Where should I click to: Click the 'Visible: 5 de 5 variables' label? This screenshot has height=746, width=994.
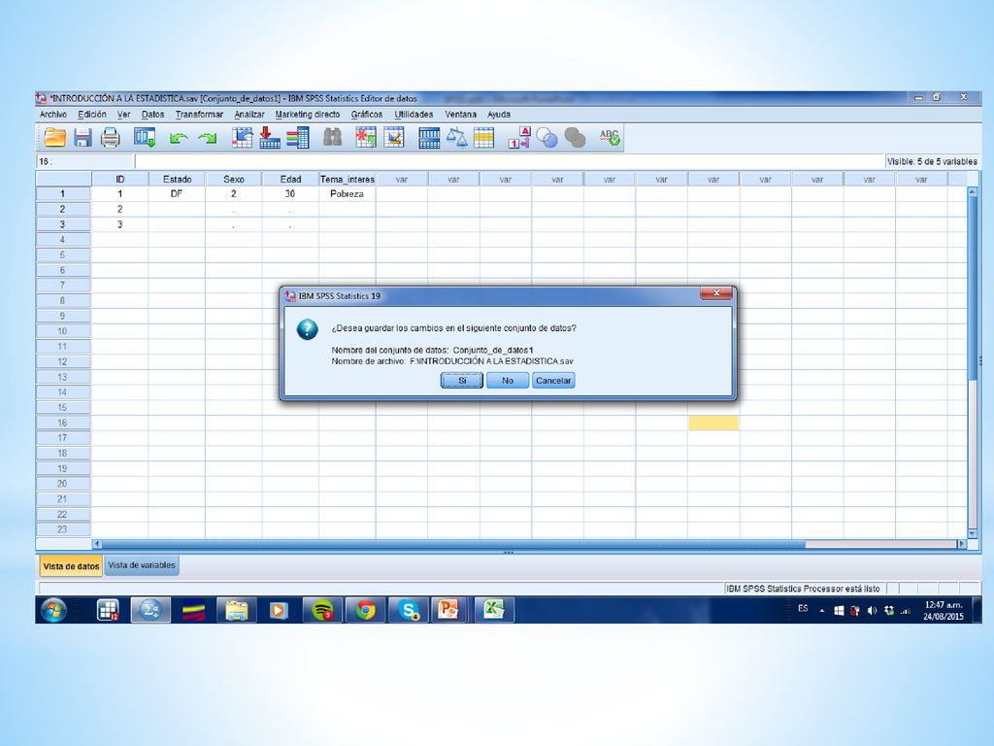click(932, 162)
